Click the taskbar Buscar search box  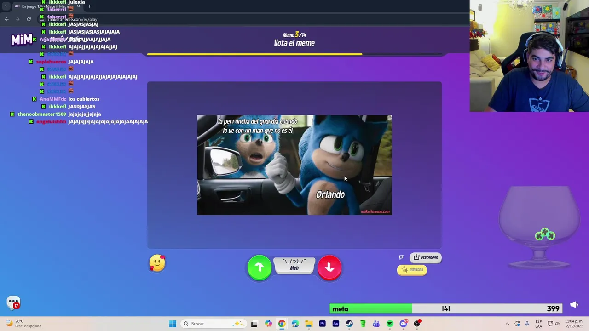[x=214, y=324]
